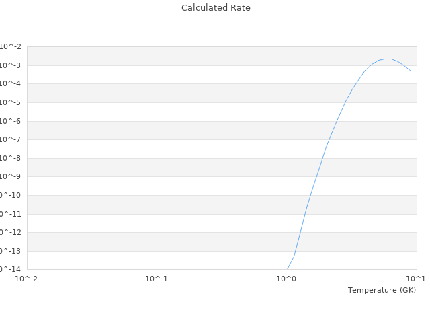Click the 10^-14 y-axis tick label
The image size is (430, 323).
click(9, 269)
